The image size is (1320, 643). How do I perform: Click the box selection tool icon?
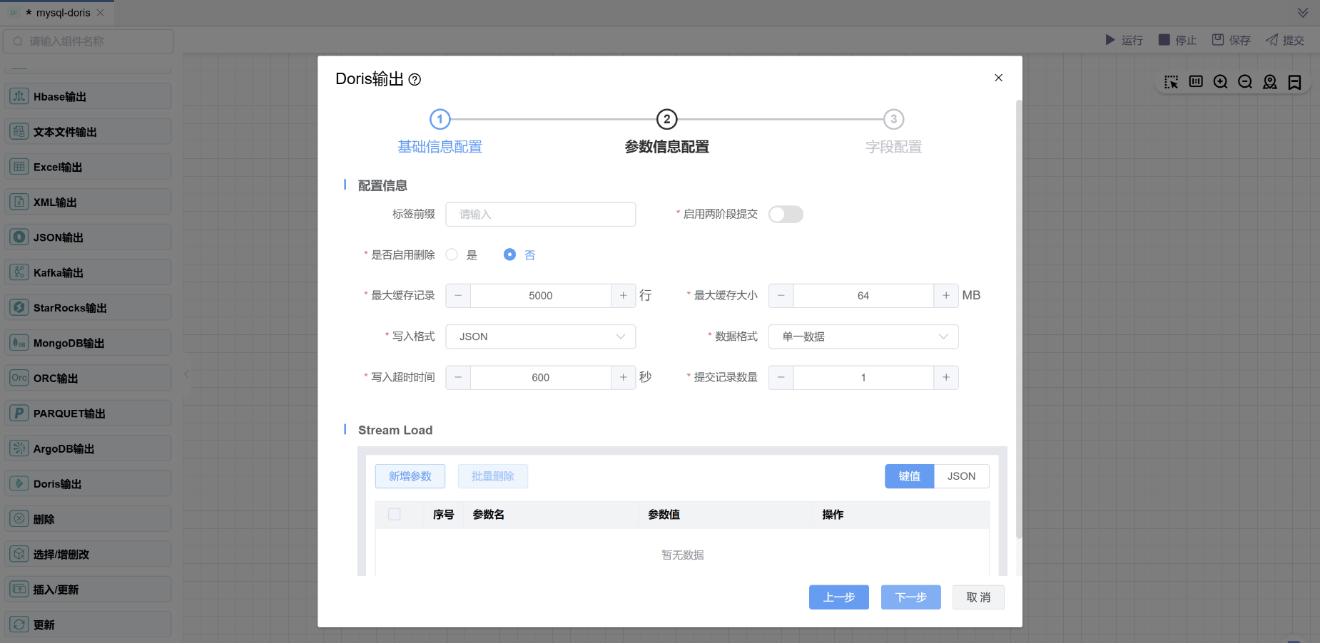(x=1171, y=82)
